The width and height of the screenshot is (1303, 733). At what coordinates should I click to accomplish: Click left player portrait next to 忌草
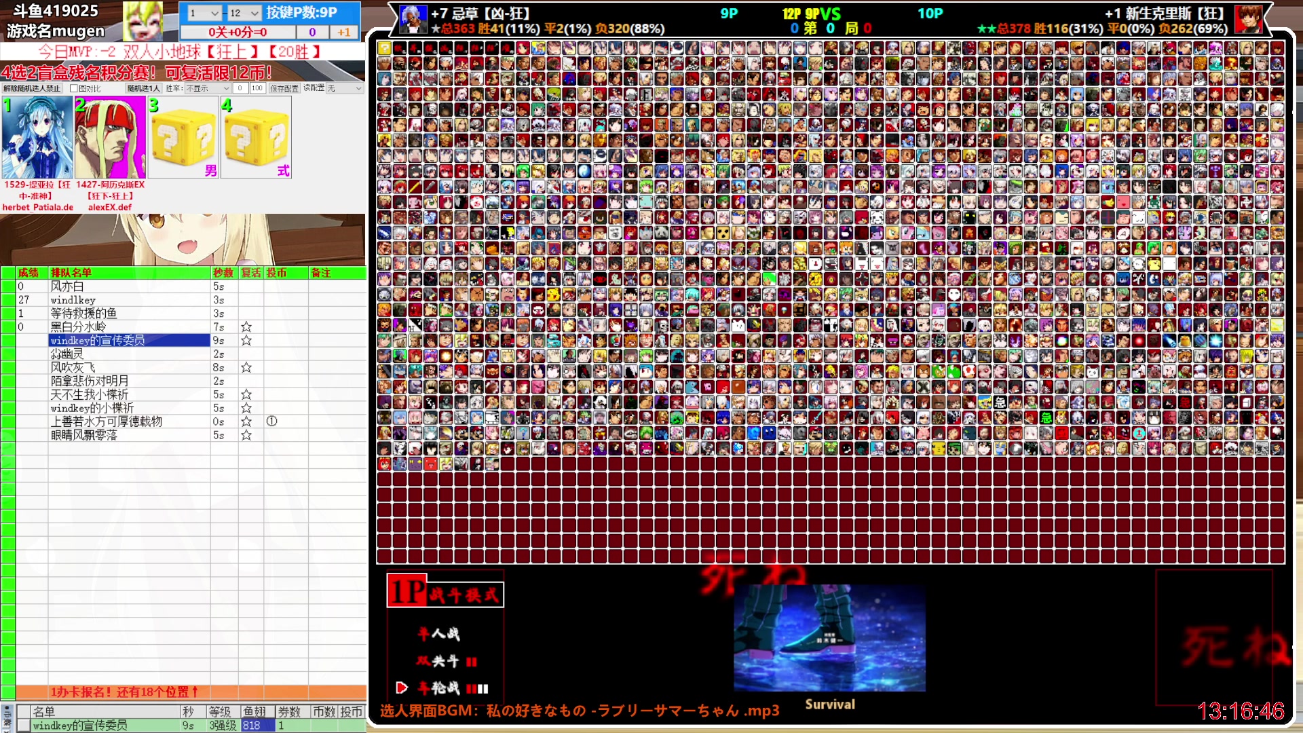pos(413,20)
